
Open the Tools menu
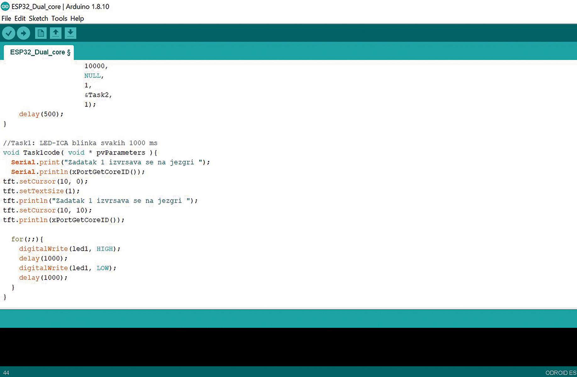click(59, 19)
